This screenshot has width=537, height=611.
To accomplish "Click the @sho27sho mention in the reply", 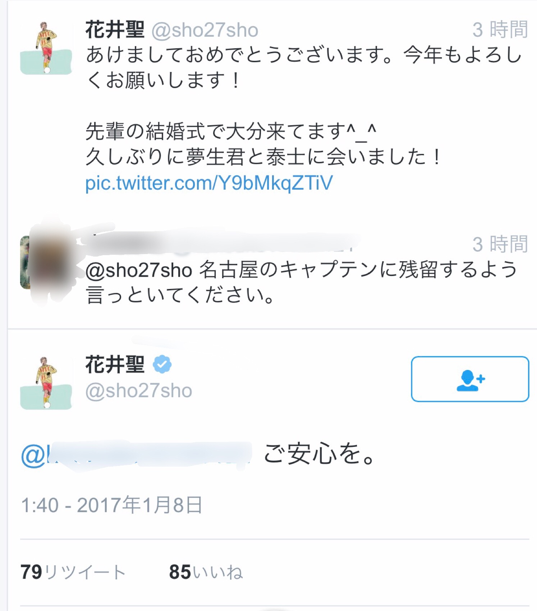I will coord(139,271).
